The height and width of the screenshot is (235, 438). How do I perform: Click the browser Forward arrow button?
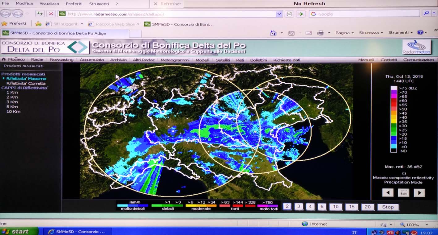click(x=18, y=14)
